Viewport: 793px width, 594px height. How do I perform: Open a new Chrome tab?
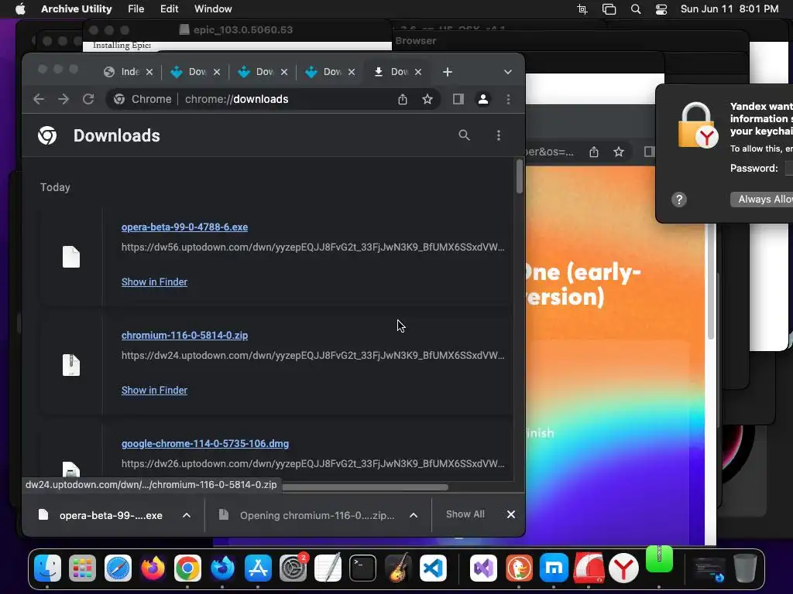pos(447,72)
